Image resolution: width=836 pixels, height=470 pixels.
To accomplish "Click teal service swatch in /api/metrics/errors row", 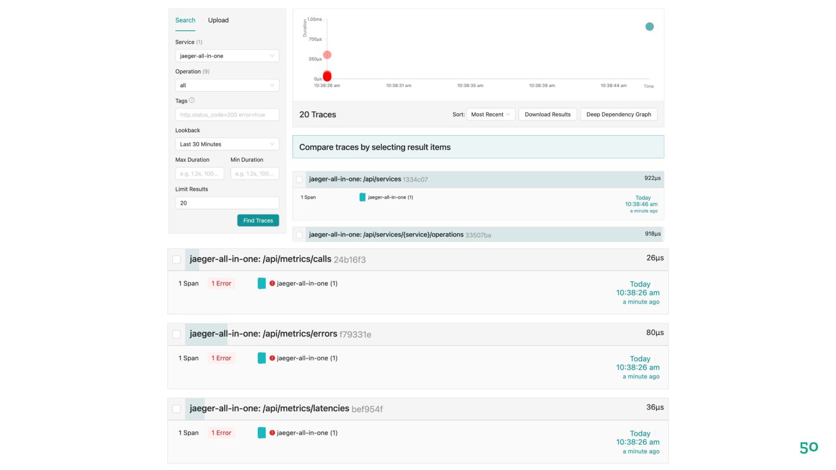I will coord(262,358).
